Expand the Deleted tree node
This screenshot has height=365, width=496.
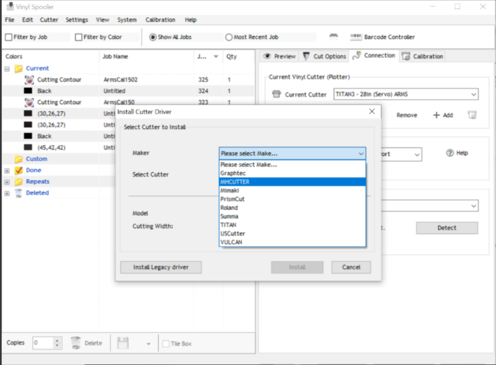tap(7, 194)
